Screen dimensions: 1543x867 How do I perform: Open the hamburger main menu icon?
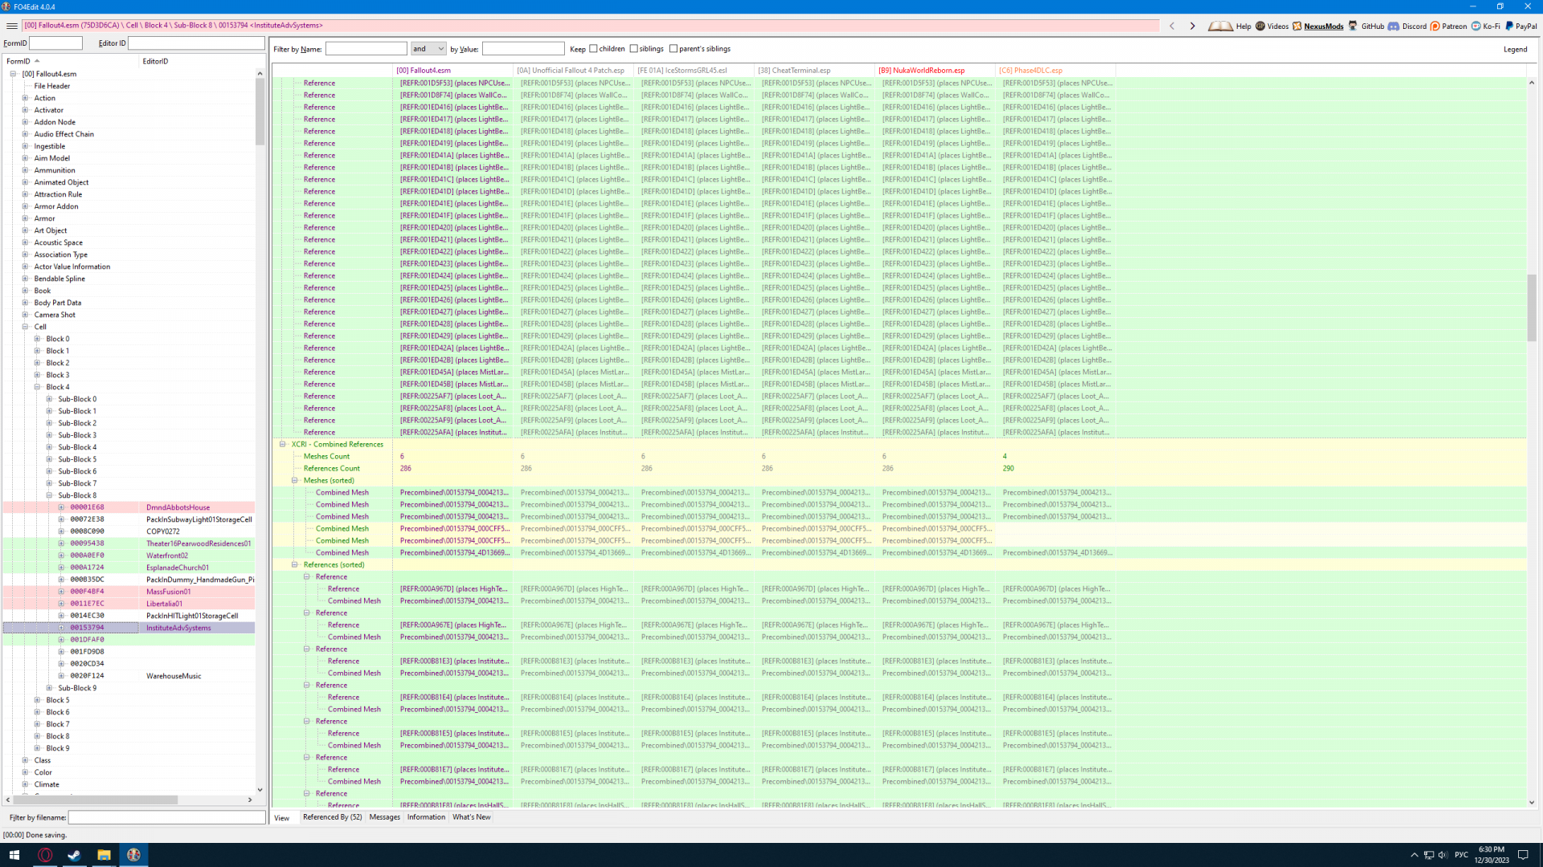pyautogui.click(x=11, y=26)
